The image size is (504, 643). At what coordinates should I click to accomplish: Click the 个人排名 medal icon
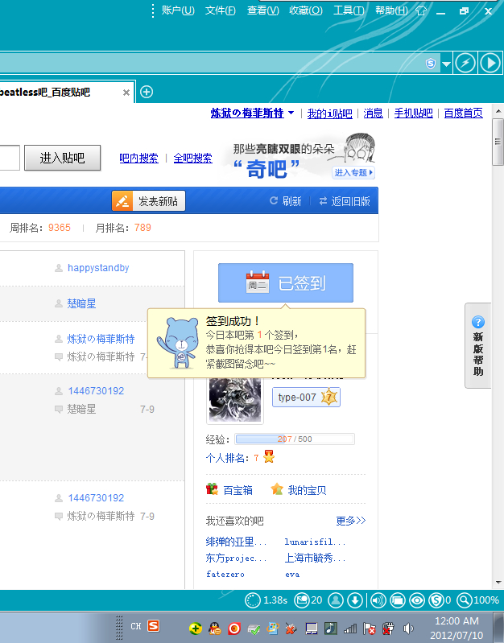coord(269,456)
